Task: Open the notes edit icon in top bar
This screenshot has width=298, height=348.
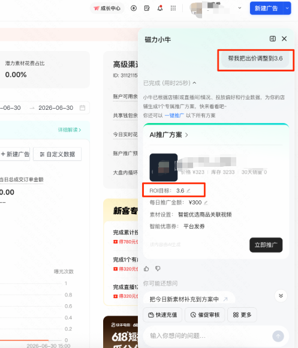Action: click(147, 8)
